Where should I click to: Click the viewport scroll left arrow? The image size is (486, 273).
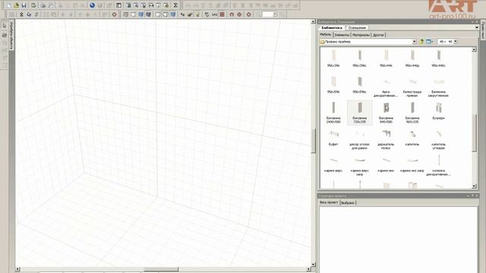(x=17, y=269)
